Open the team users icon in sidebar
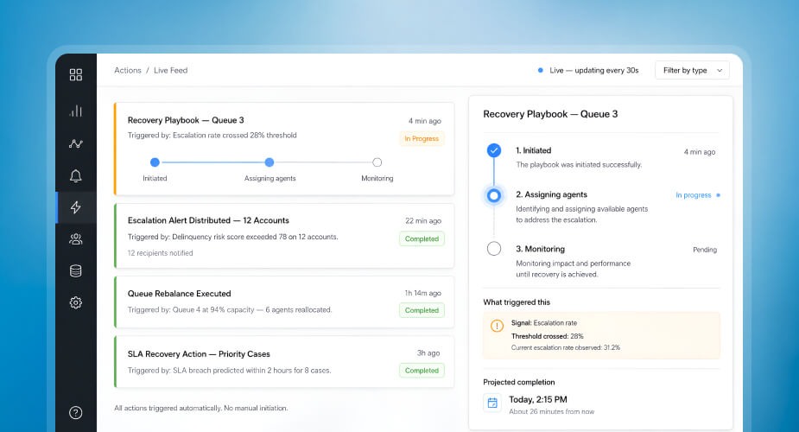799x432 pixels. (x=75, y=239)
